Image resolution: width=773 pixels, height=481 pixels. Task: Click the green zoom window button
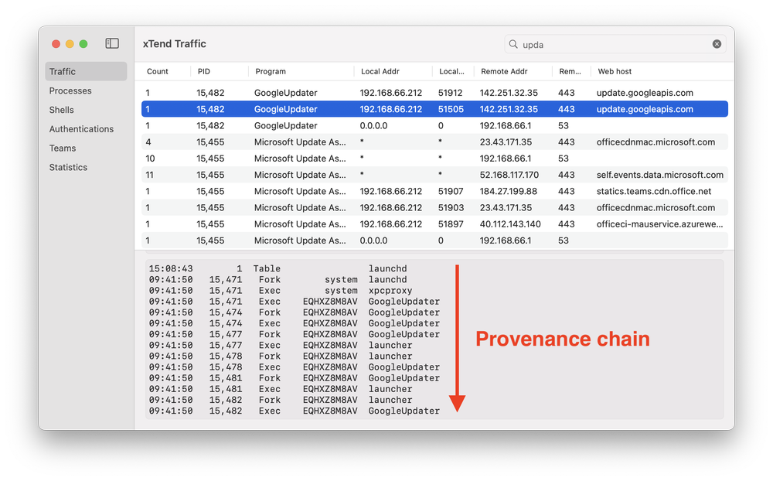coord(83,44)
